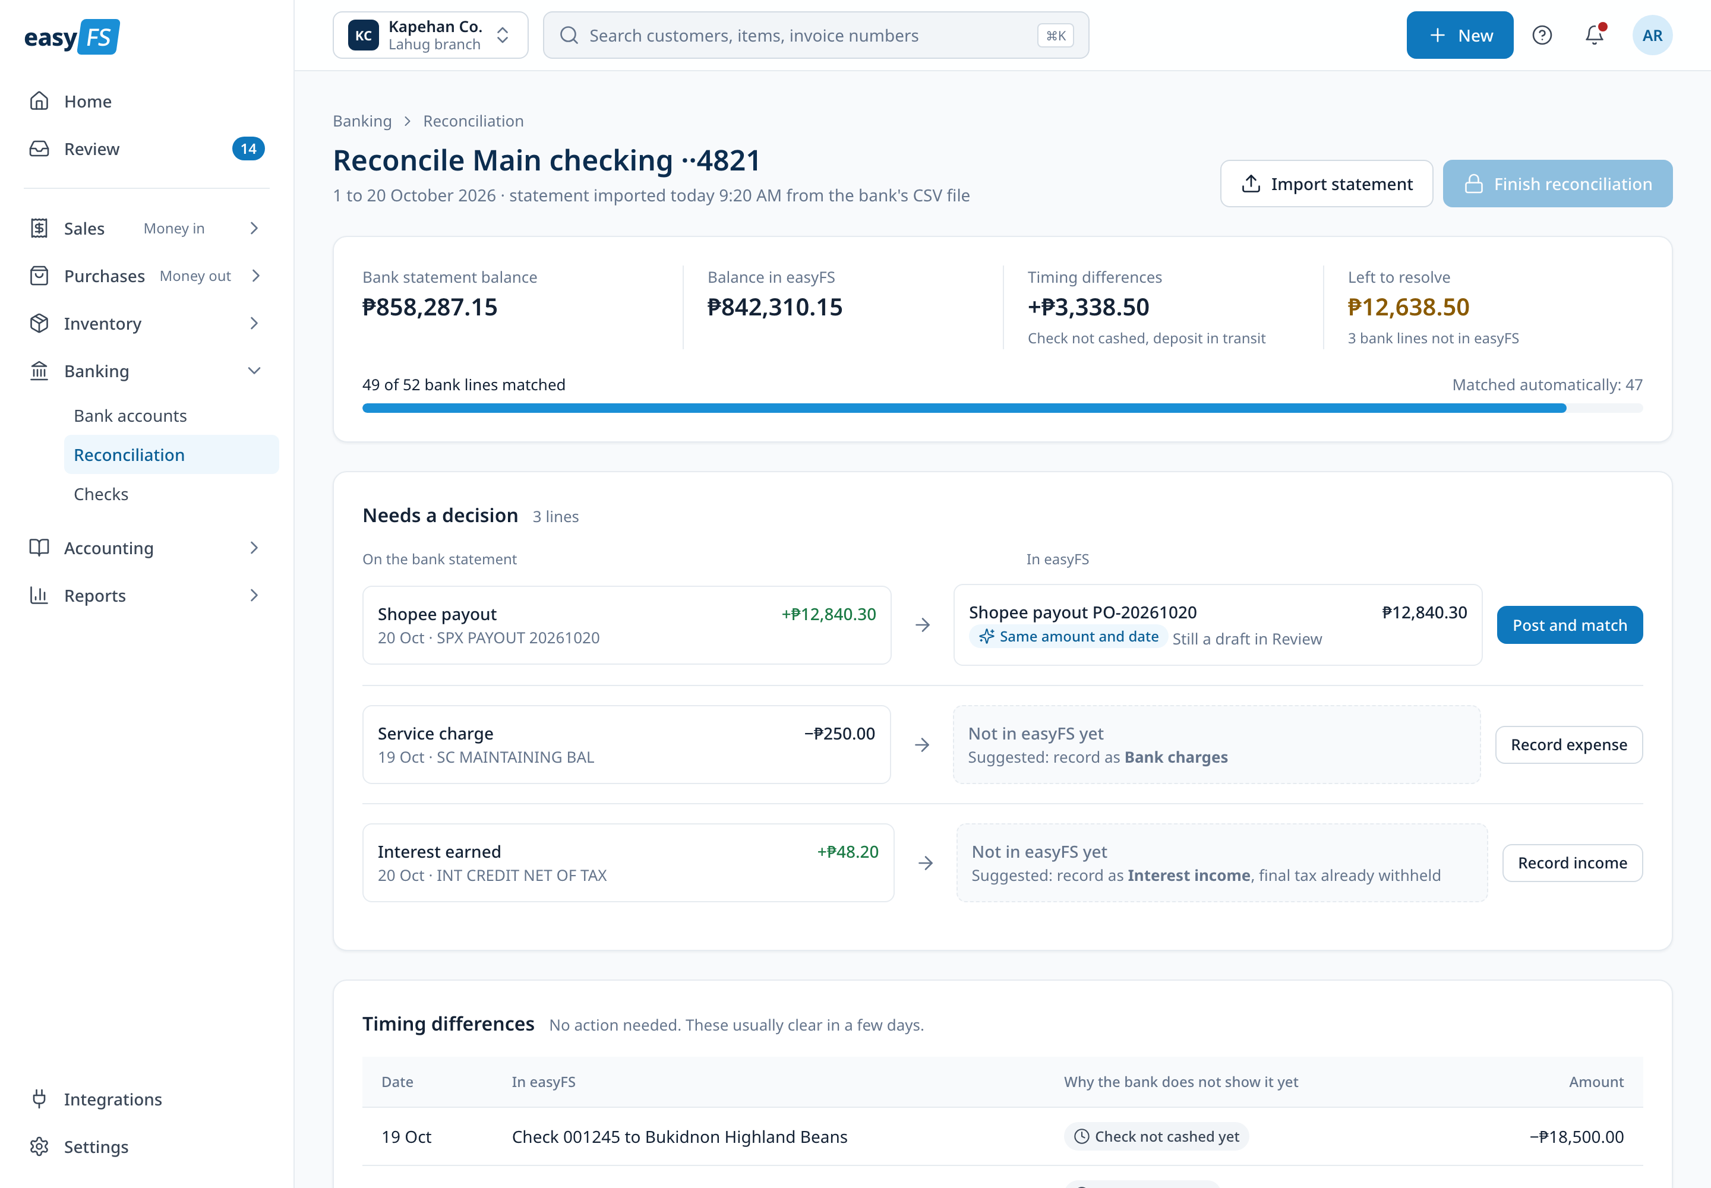
Task: Select the Reconciliation submenu item
Action: (172, 455)
